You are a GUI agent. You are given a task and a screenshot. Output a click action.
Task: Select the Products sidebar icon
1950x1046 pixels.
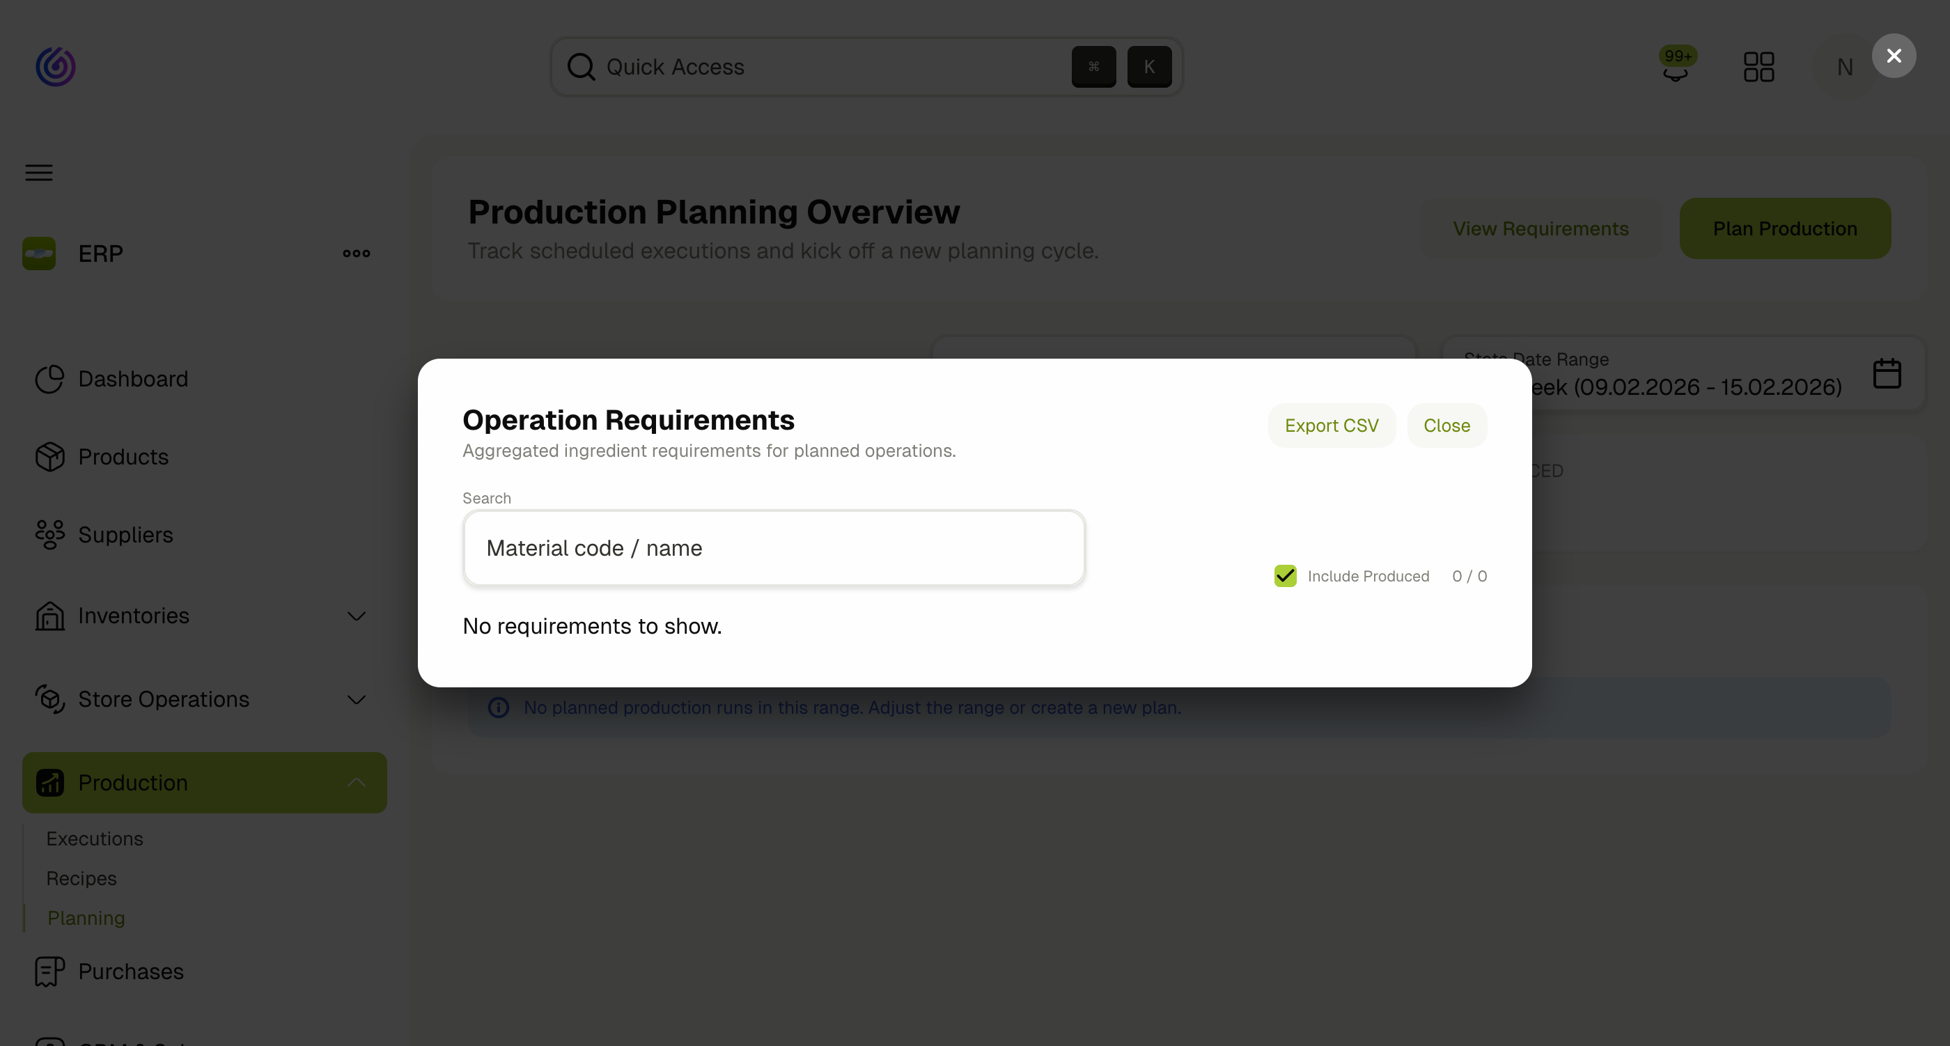click(x=49, y=456)
